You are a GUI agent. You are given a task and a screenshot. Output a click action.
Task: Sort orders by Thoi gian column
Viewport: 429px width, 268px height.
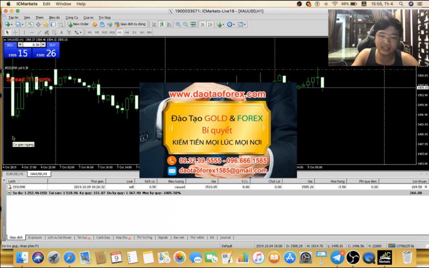click(x=77, y=181)
